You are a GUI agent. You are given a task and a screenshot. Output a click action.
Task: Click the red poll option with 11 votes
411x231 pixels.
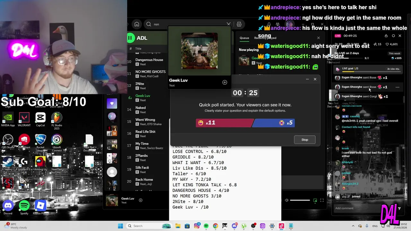[224, 123]
